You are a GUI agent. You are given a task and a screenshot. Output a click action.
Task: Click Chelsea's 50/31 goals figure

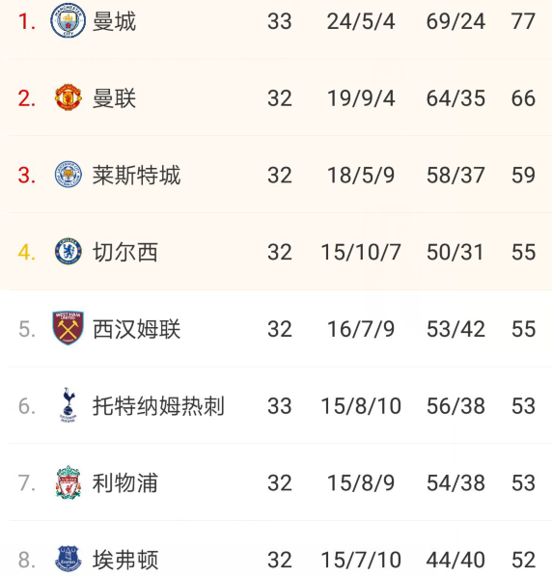coord(455,252)
